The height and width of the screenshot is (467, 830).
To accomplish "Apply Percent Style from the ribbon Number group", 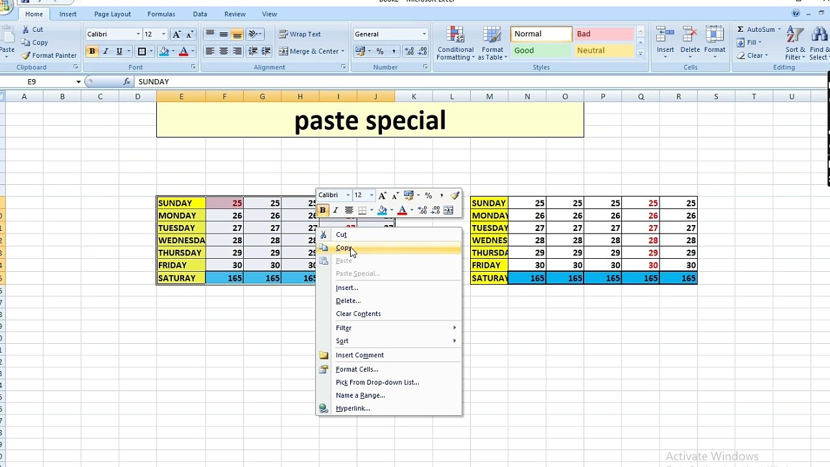I will [x=379, y=51].
